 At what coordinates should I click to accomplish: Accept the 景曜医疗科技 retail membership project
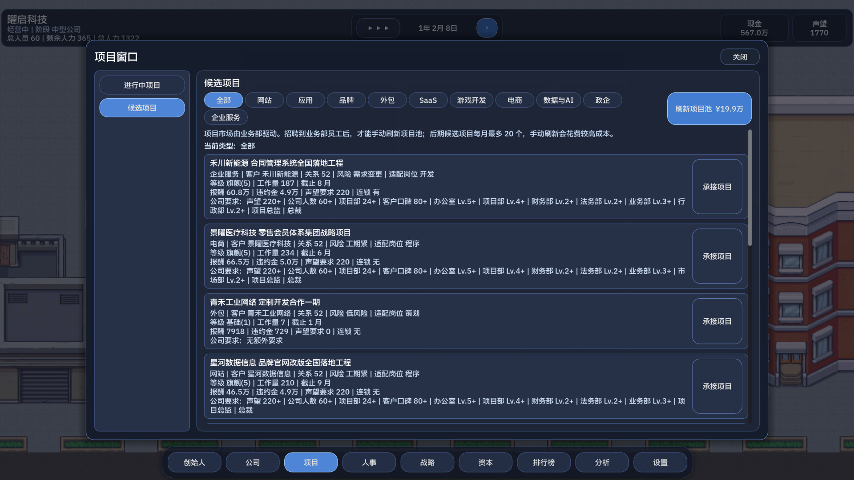click(717, 256)
